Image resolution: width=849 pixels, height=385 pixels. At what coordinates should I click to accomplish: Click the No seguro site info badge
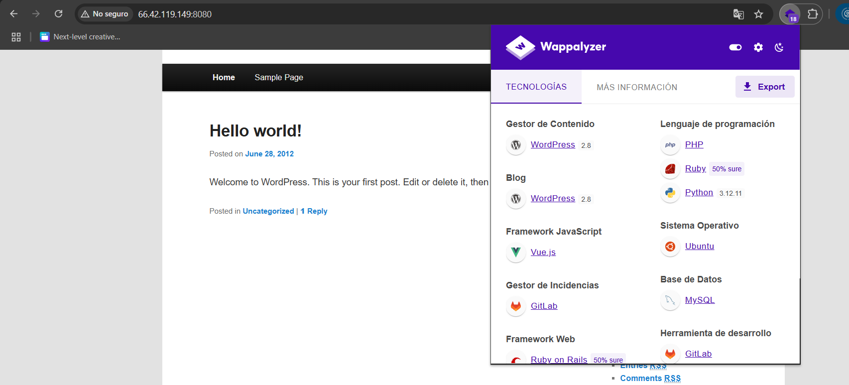click(x=105, y=14)
